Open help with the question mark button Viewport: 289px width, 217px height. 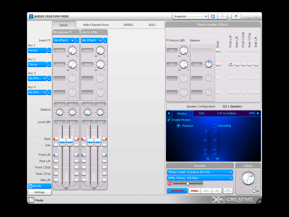236,16
